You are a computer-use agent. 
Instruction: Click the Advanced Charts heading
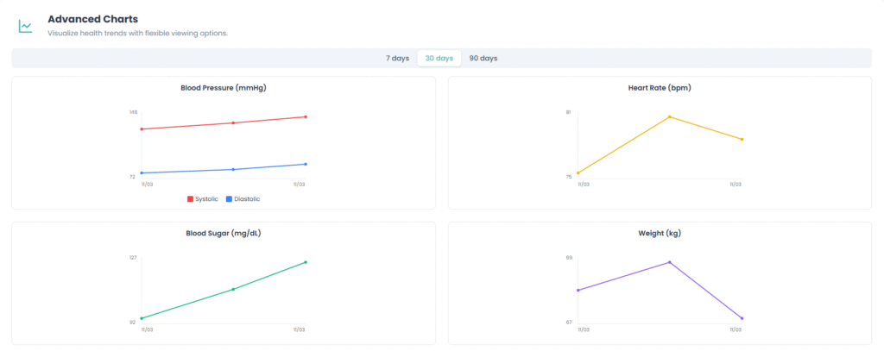pos(92,19)
